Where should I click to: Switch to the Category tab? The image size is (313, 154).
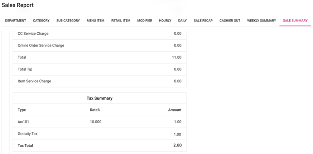click(x=41, y=21)
